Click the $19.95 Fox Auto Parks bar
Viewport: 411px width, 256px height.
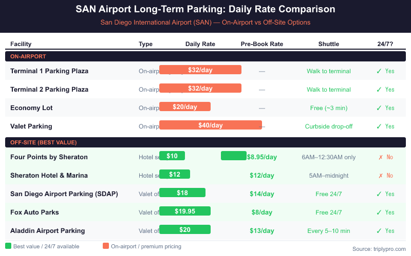click(185, 211)
